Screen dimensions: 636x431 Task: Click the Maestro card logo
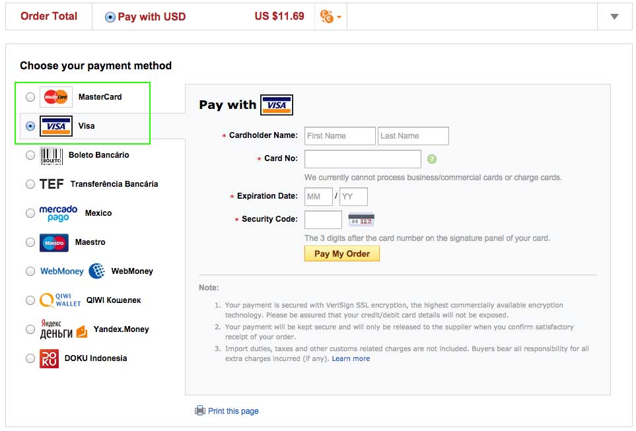tap(54, 242)
